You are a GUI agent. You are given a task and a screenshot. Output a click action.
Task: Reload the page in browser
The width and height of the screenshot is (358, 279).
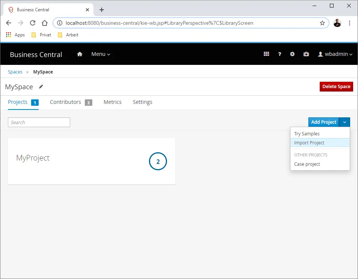tap(33, 23)
